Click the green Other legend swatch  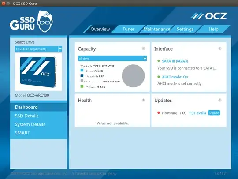[x=82, y=86]
